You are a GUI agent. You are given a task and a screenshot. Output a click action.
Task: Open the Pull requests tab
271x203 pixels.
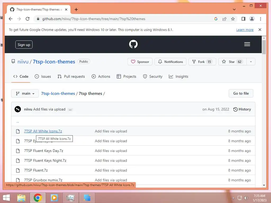(x=71, y=76)
